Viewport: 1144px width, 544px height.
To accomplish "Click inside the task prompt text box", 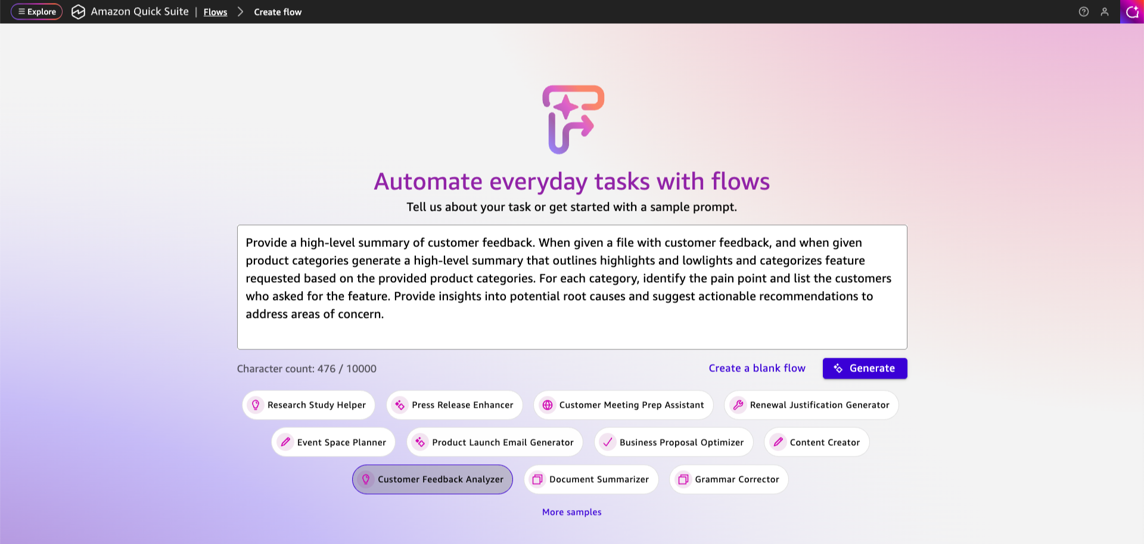I will point(571,287).
